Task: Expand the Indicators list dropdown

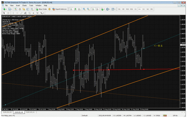Action: click(x=104, y=9)
